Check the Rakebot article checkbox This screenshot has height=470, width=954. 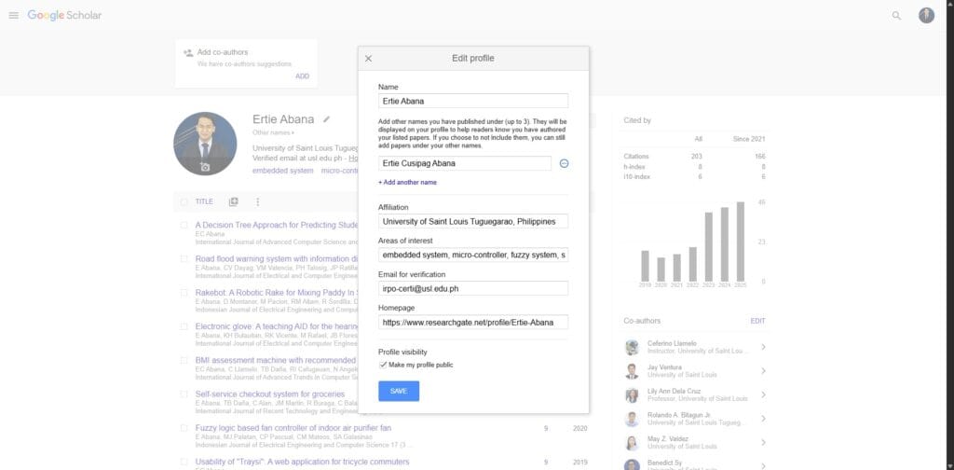pyautogui.click(x=184, y=292)
